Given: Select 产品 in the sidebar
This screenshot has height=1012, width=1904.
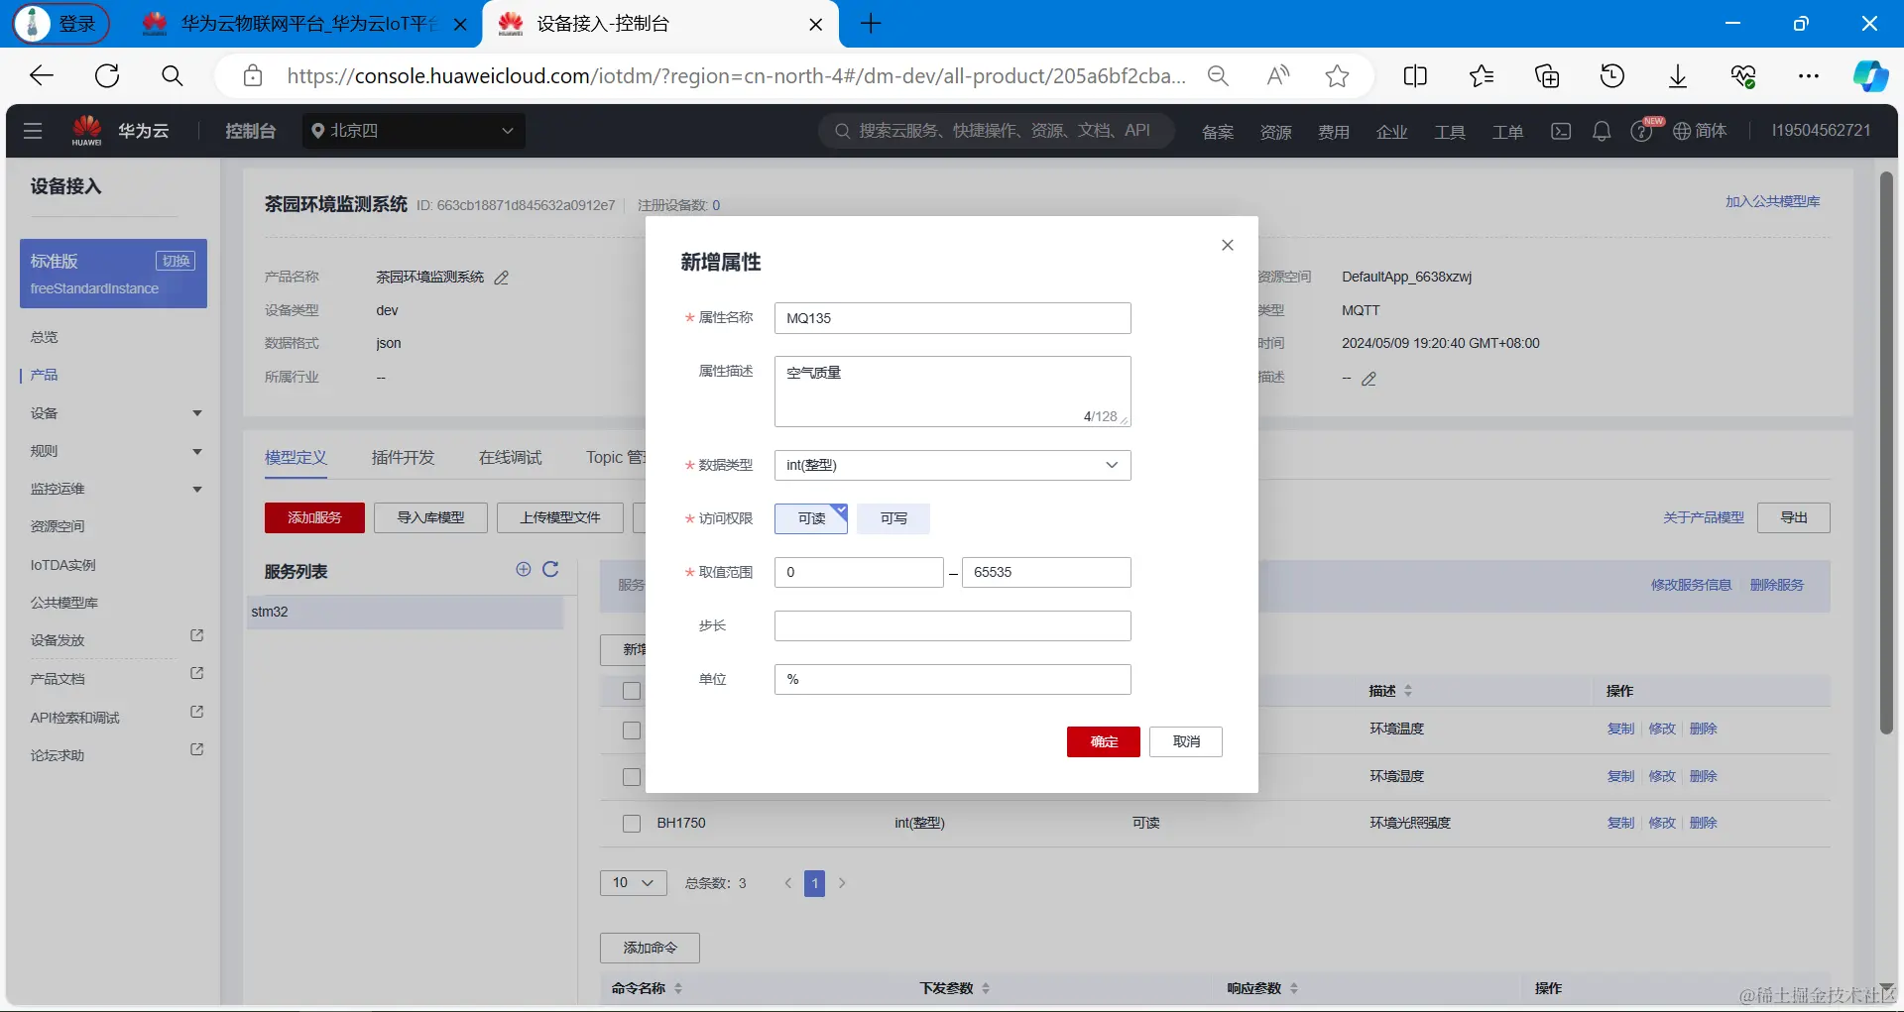Looking at the screenshot, I should tap(45, 375).
